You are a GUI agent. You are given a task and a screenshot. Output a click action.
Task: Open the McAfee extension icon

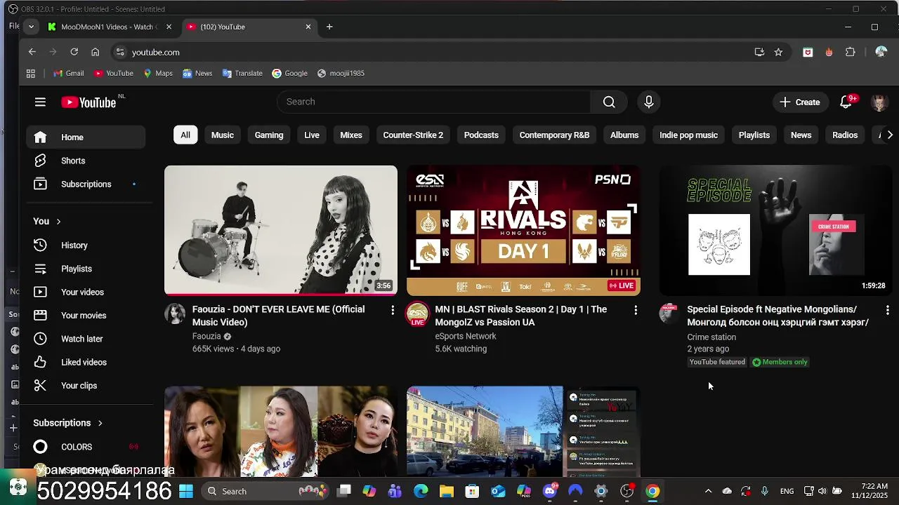coord(808,52)
